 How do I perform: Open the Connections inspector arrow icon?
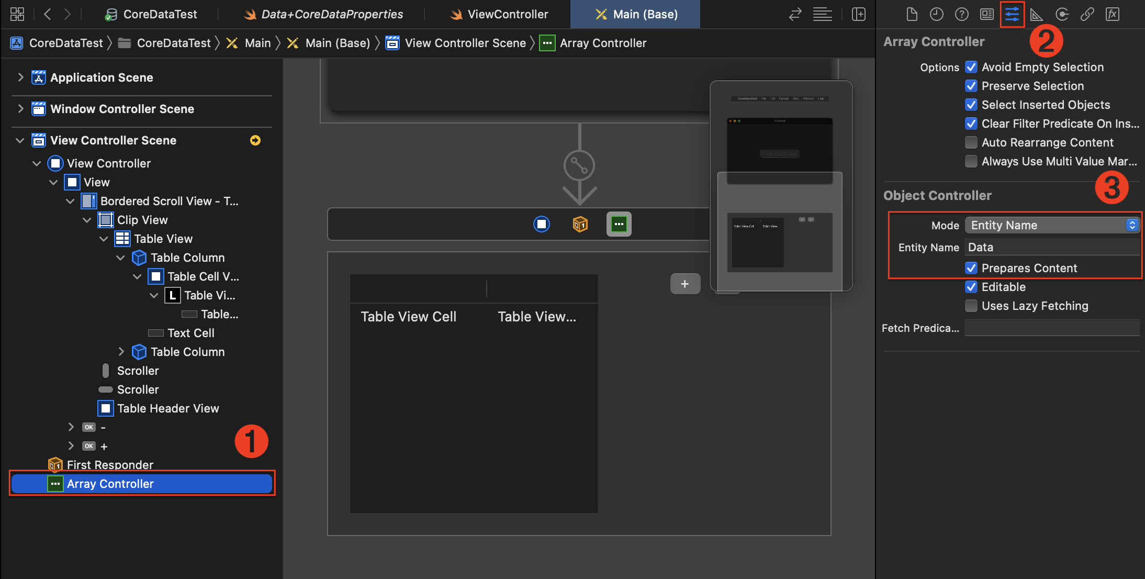[1062, 14]
